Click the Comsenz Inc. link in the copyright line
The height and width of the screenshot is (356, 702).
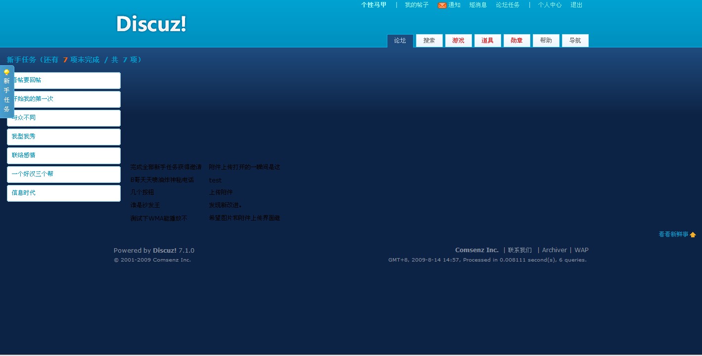click(172, 260)
